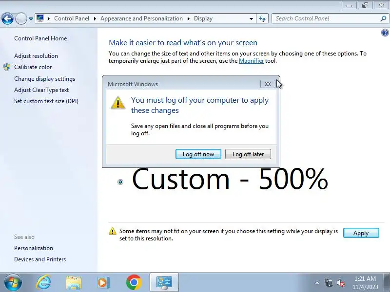
Task: Open Devices and Printers link
Action: [x=40, y=259]
